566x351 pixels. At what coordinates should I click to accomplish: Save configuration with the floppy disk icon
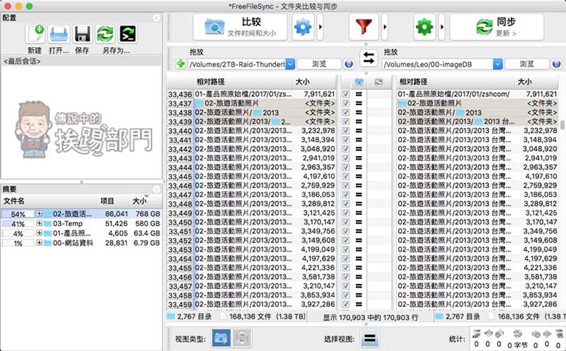(x=83, y=35)
